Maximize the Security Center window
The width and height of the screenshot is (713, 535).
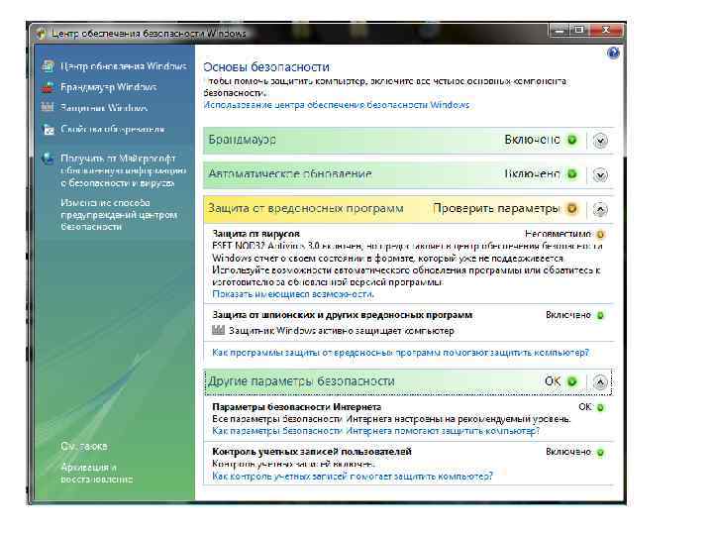(x=579, y=30)
